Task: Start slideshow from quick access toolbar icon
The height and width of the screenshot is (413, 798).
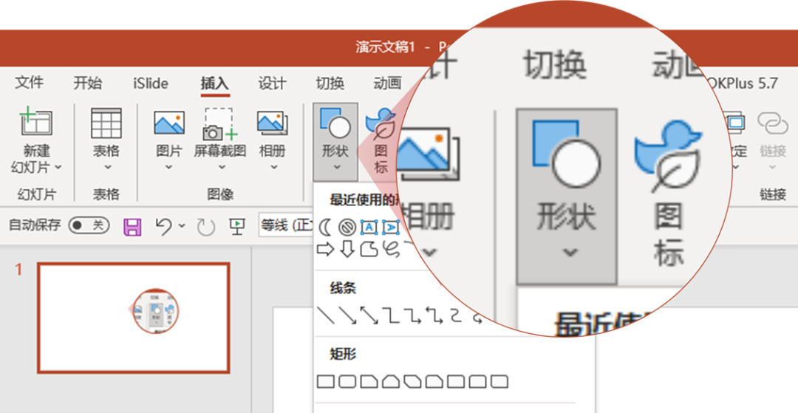Action: pyautogui.click(x=238, y=226)
